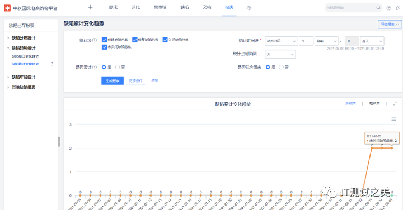The width and height of the screenshot is (403, 210).
Task: Open the chart hamburger menu icon
Action: click(393, 119)
